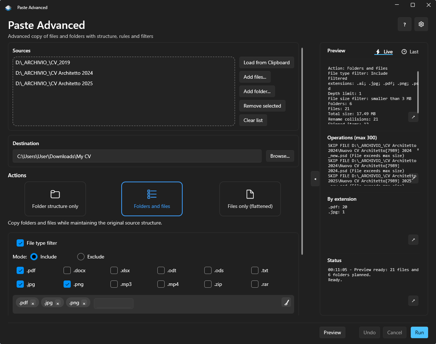
Task: Open settings gear icon
Action: (421, 24)
